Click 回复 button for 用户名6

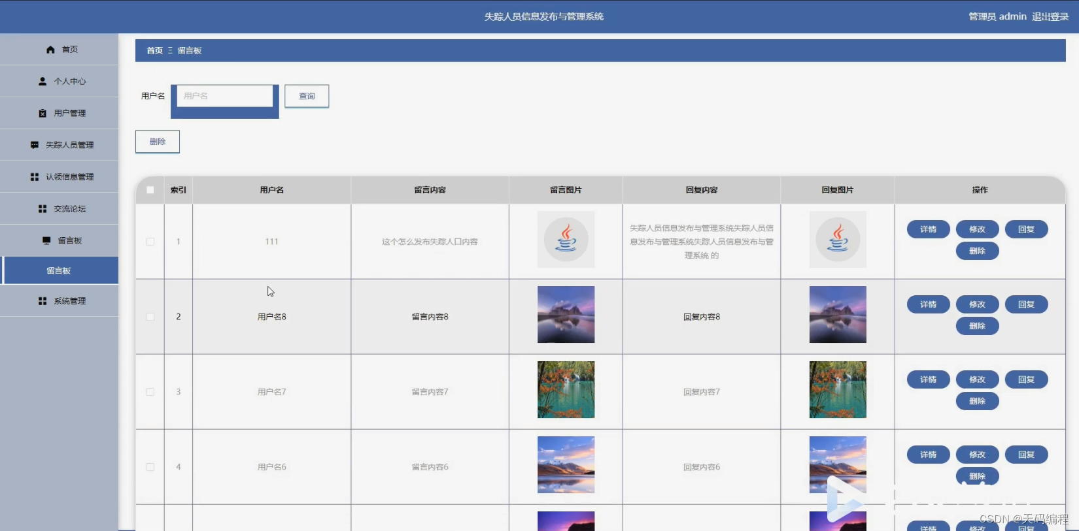pyautogui.click(x=1027, y=455)
